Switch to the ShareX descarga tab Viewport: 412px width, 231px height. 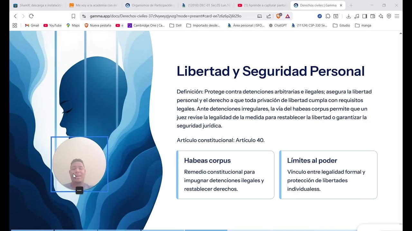coord(37,5)
